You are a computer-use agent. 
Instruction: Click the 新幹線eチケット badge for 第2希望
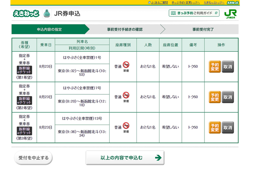point(24,101)
